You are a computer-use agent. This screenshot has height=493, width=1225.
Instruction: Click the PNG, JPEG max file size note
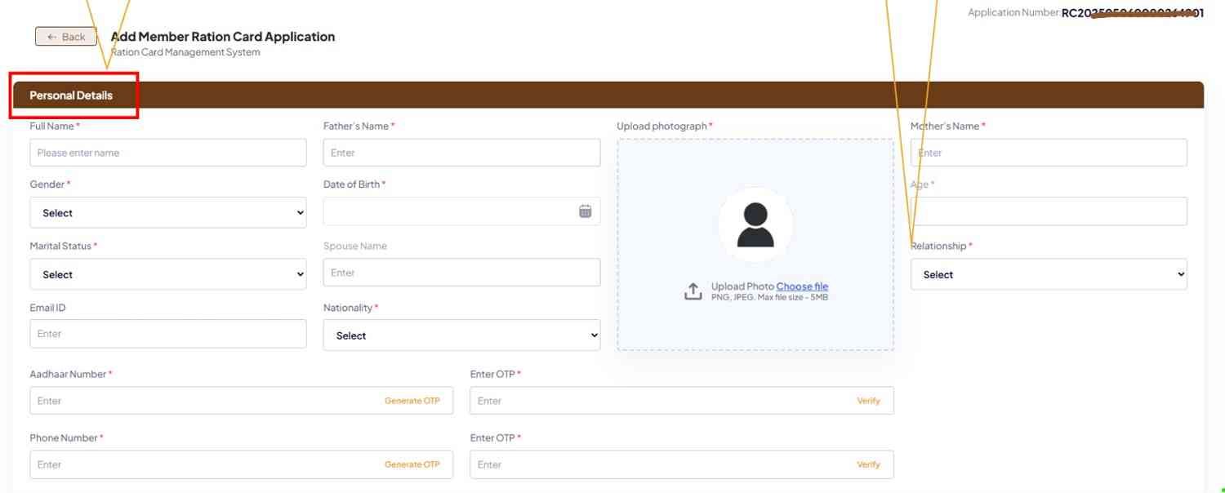[x=769, y=298]
